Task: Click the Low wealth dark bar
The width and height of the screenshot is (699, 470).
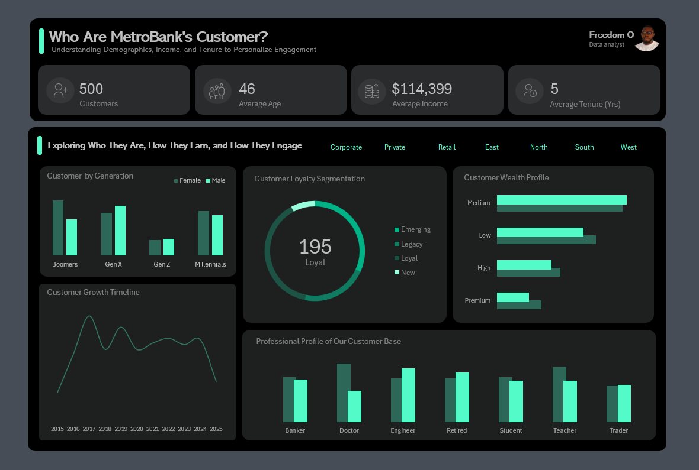Action: click(x=546, y=241)
